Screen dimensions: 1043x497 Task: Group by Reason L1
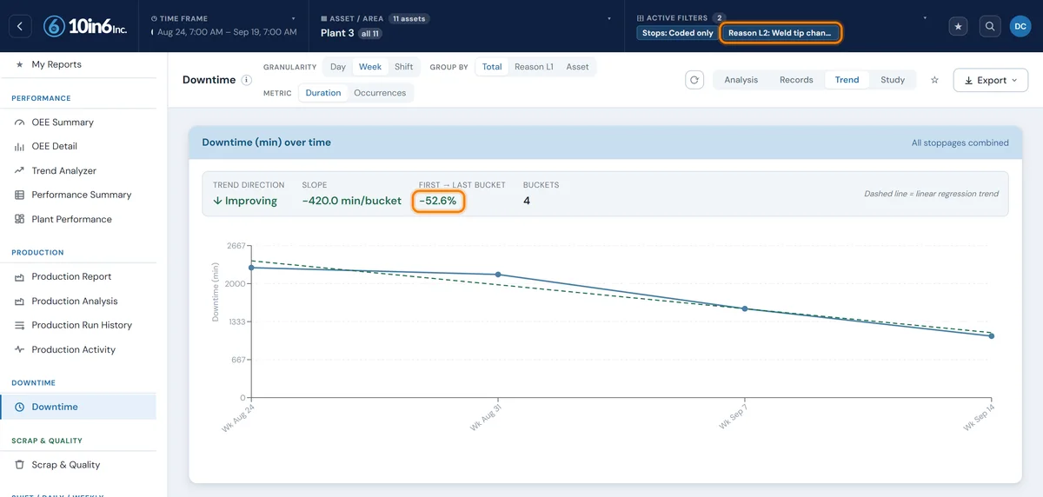coord(534,67)
